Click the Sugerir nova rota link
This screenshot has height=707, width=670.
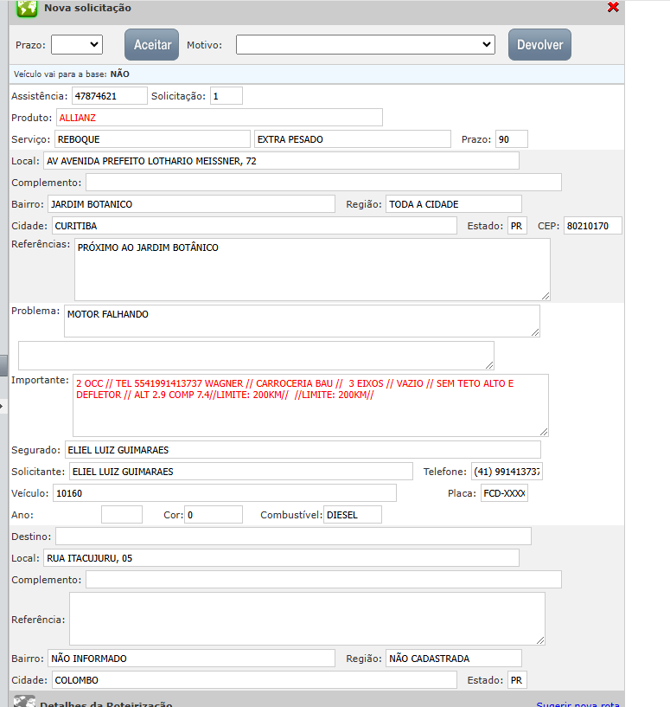pos(577,704)
